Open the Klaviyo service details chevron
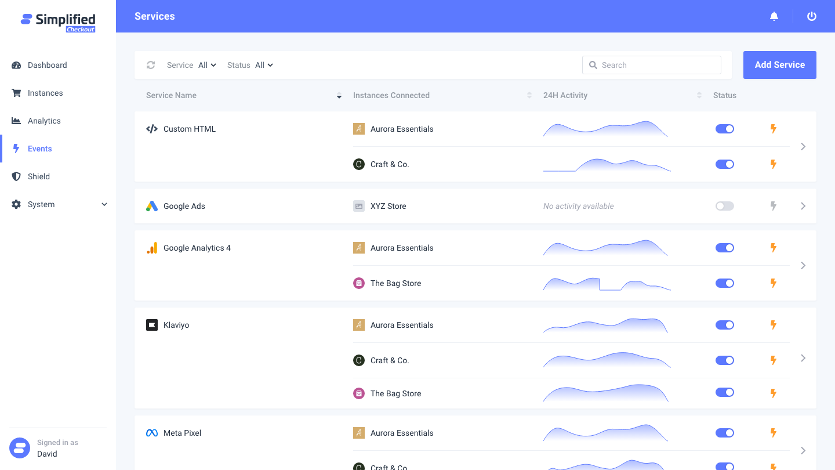 point(803,358)
